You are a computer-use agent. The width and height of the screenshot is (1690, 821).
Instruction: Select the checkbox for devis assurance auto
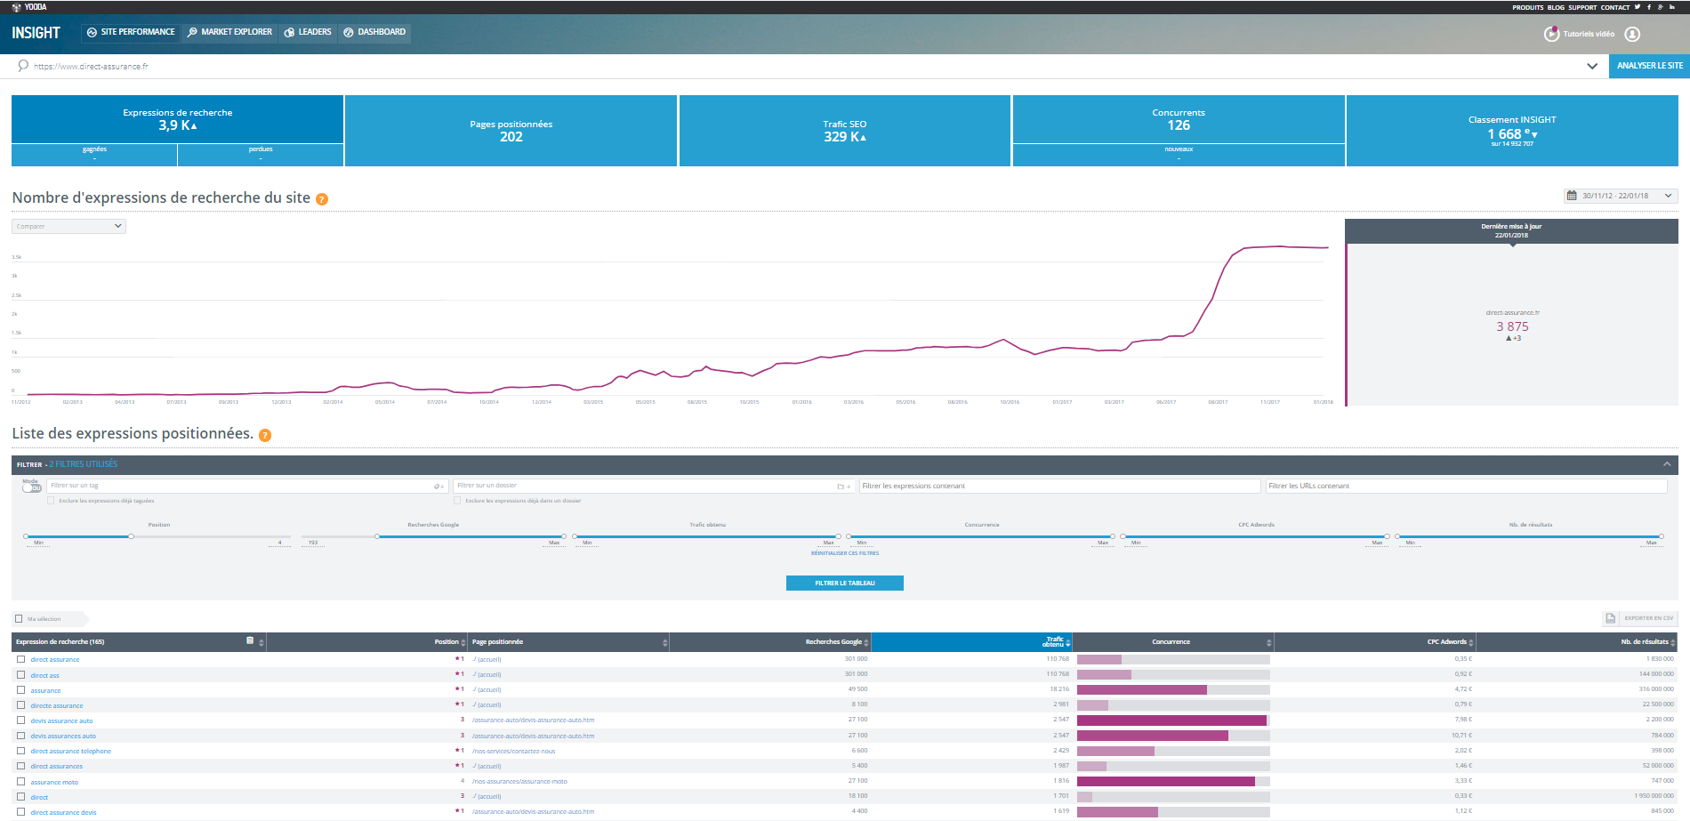pyautogui.click(x=20, y=720)
